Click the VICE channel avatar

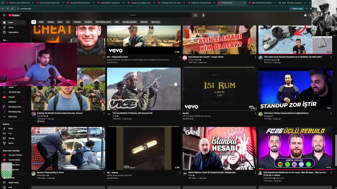coord(109,114)
